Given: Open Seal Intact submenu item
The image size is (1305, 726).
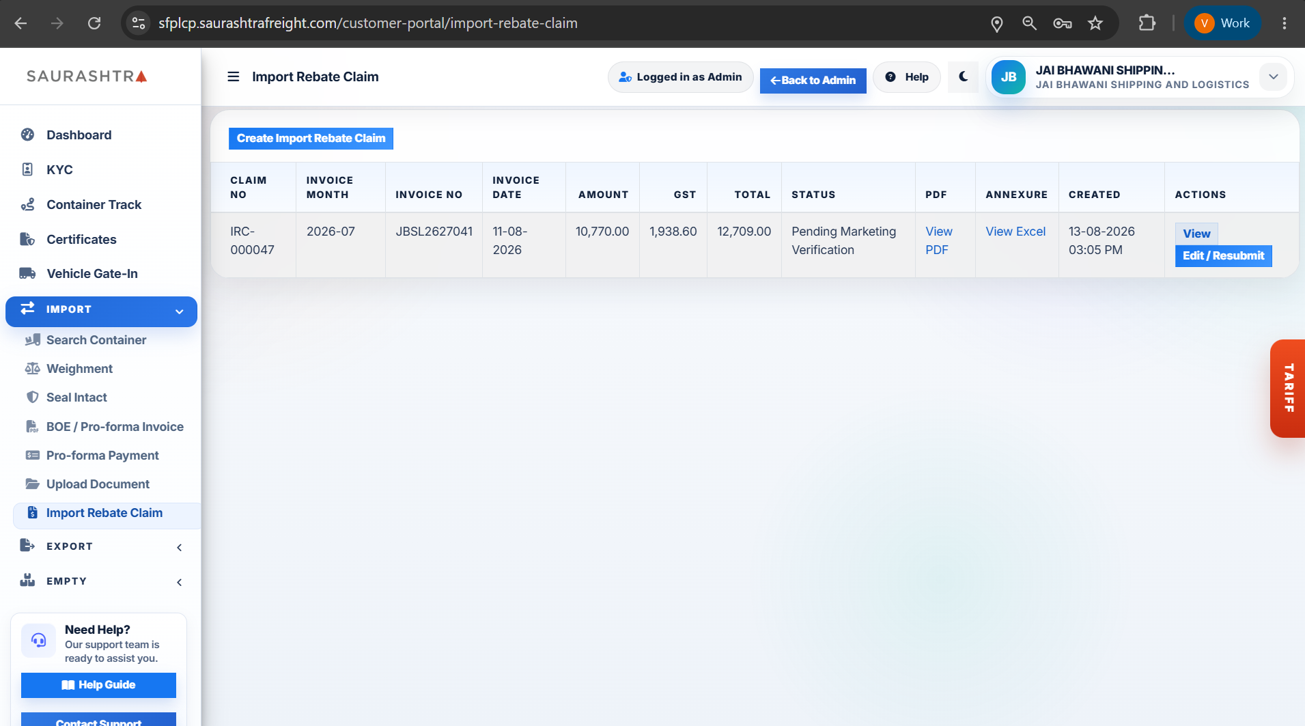Looking at the screenshot, I should (76, 397).
